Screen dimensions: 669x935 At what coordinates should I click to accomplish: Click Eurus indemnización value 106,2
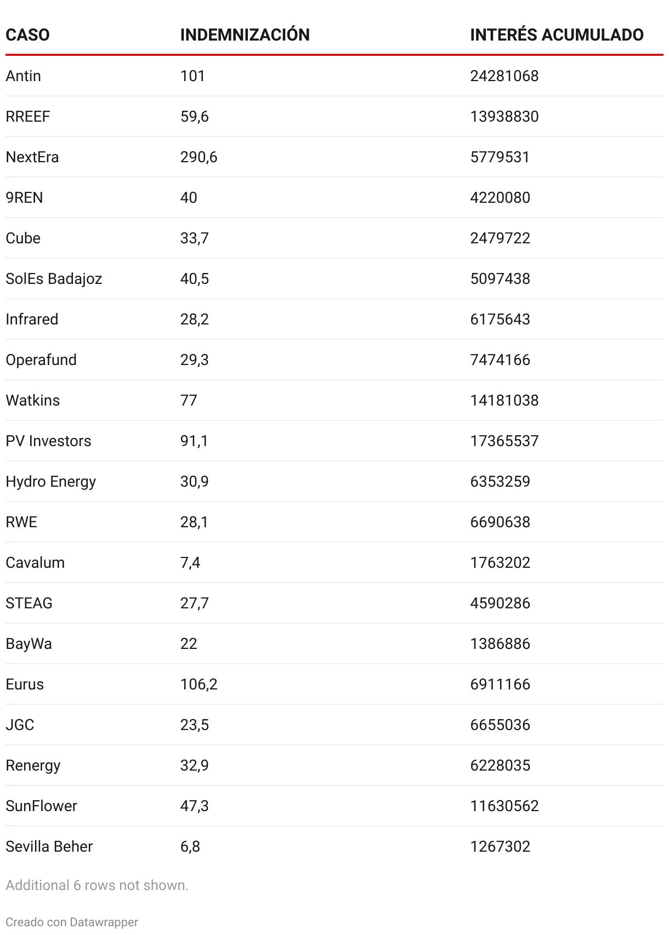pos(199,685)
